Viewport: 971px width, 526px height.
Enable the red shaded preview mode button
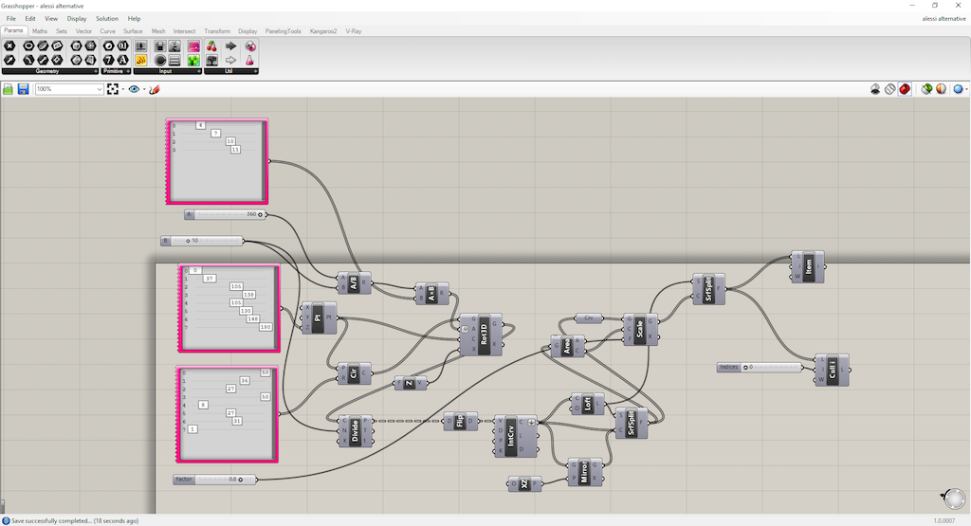tap(905, 89)
